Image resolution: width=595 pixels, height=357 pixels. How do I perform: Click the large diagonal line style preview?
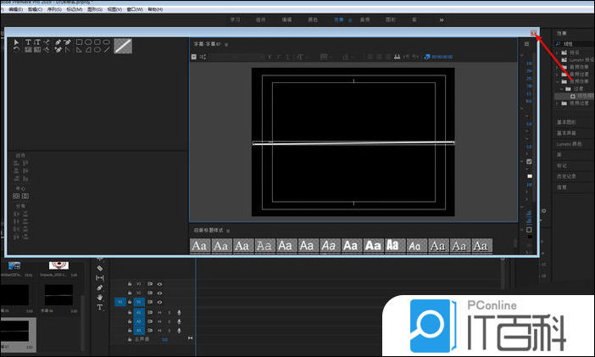124,46
